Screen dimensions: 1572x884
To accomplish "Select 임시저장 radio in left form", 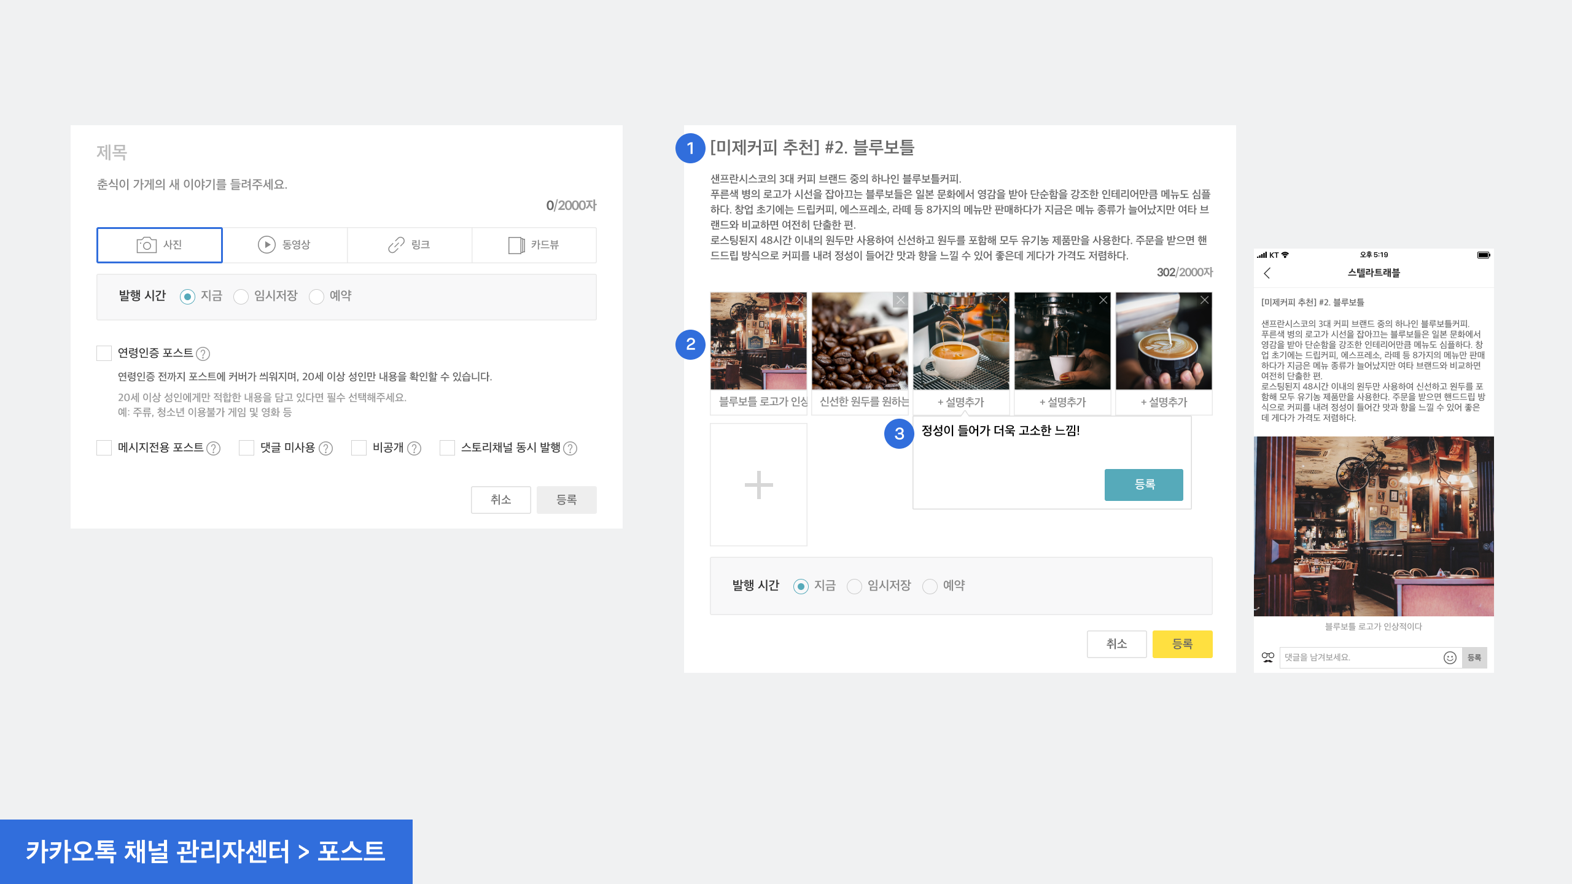I will (x=241, y=297).
